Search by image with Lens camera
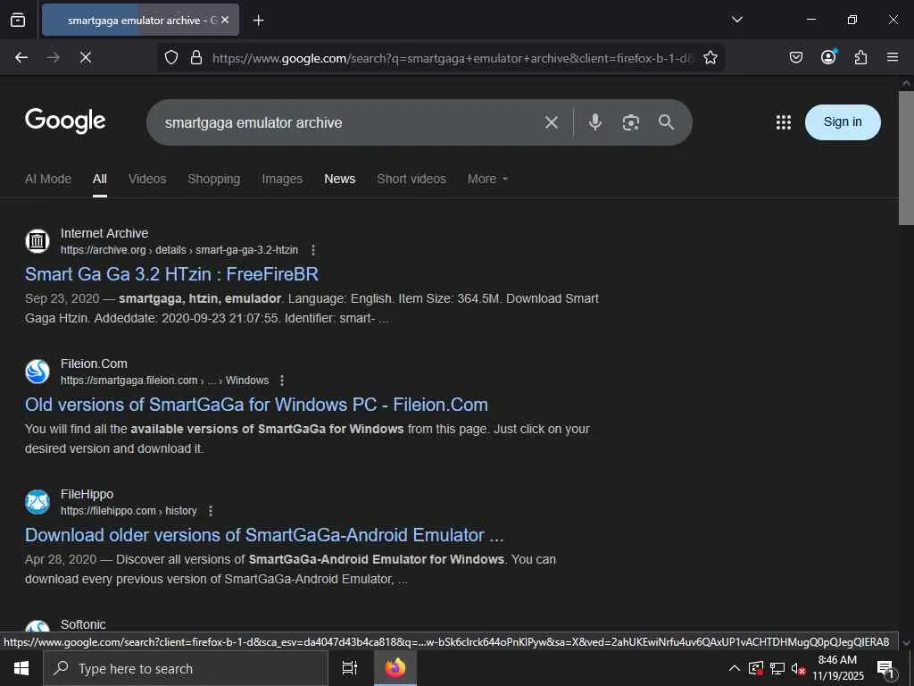Image resolution: width=914 pixels, height=686 pixels. [x=631, y=122]
